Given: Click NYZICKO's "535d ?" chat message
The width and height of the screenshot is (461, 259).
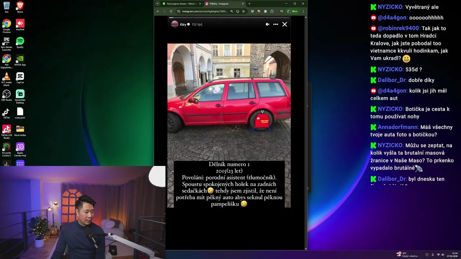Looking at the screenshot, I should (x=413, y=69).
